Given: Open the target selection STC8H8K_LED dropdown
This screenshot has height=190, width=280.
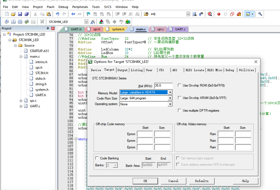Looking at the screenshot, I should (86, 22).
